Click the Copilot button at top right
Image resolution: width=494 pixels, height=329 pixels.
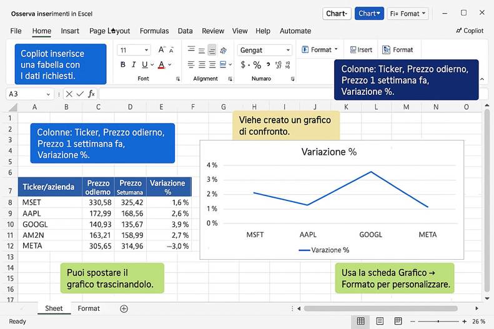point(470,31)
